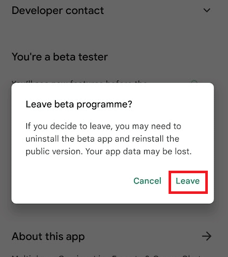Open the About this app arrow
Screen dimensions: 228x257
click(206, 236)
